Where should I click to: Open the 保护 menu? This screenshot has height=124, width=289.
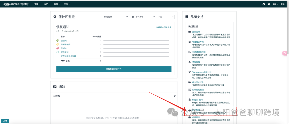[x=47, y=4]
